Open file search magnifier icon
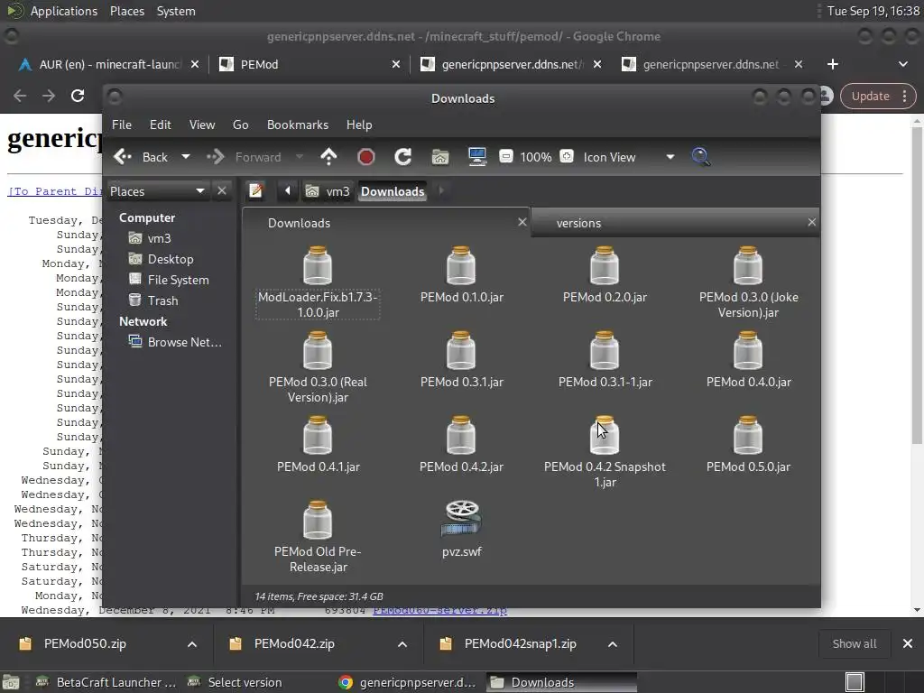 click(x=700, y=157)
